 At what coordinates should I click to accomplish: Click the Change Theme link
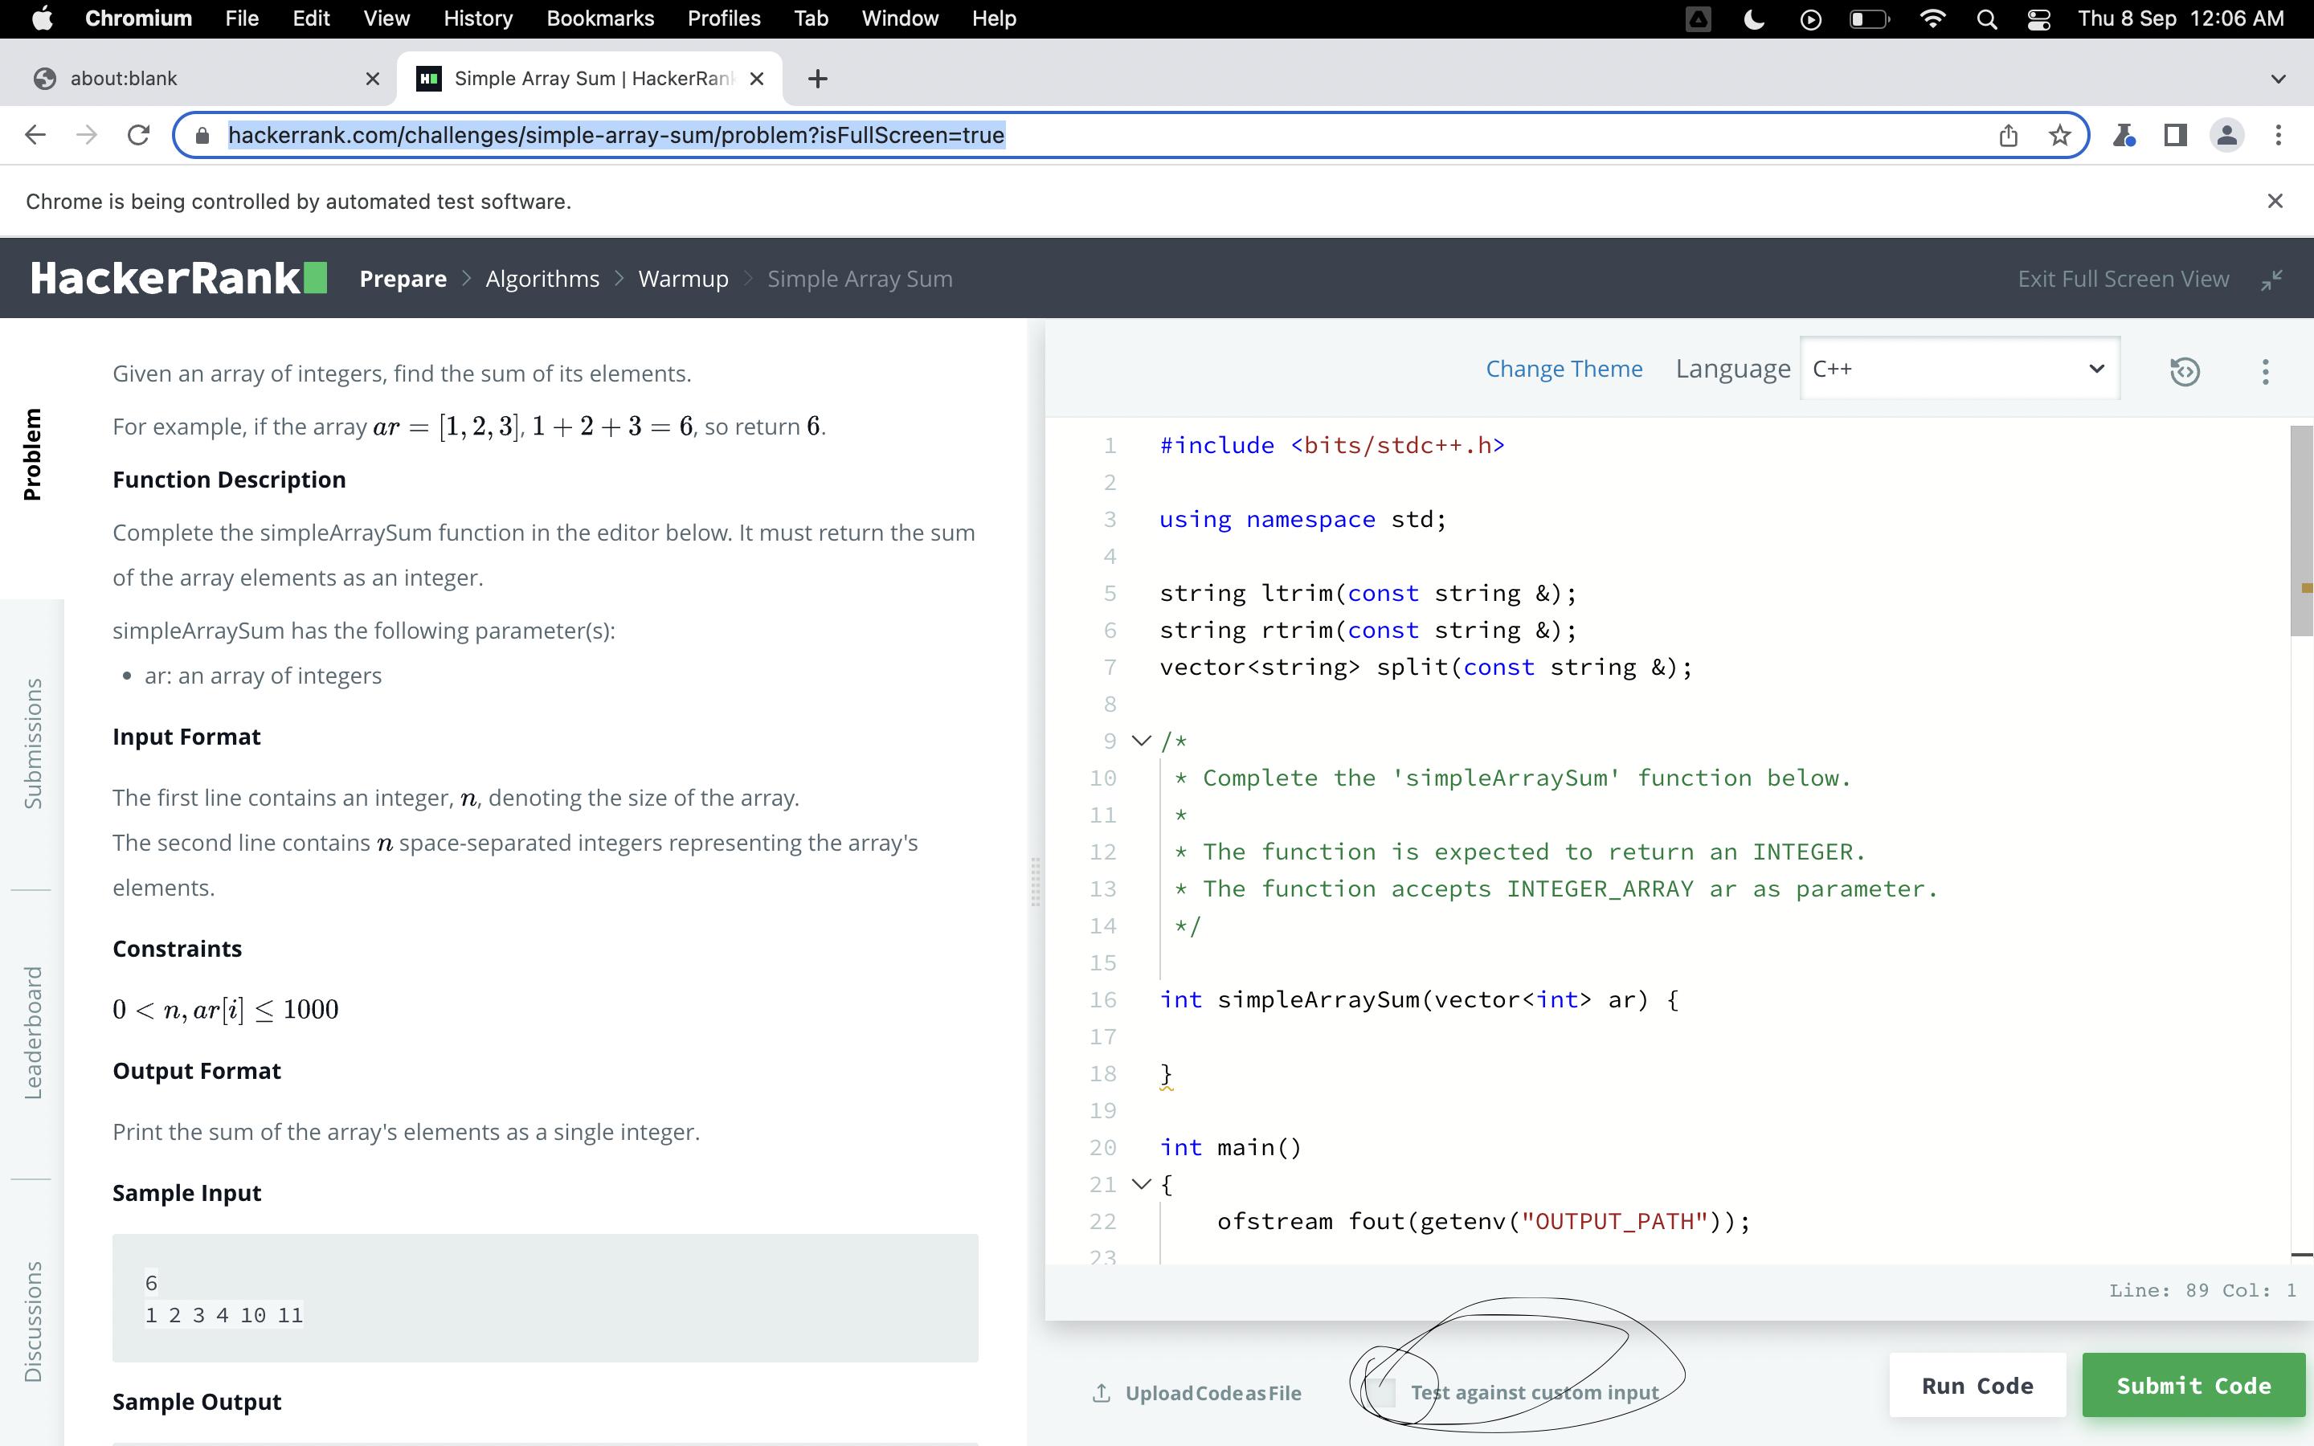point(1564,370)
